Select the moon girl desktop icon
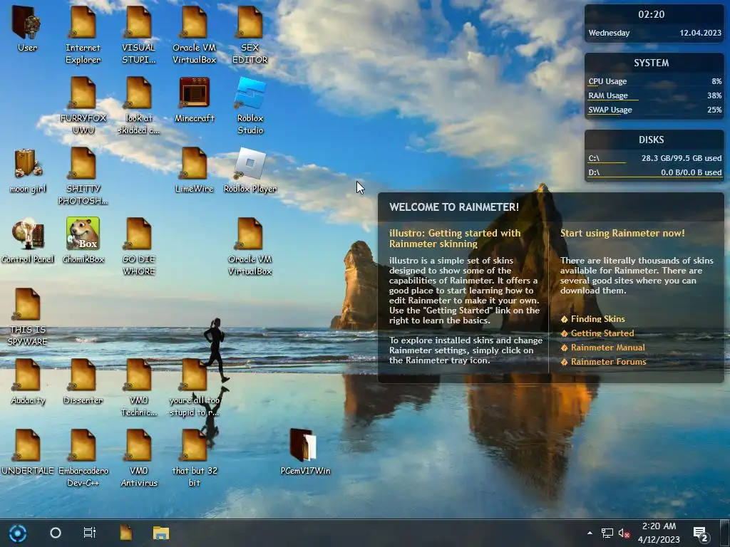Image resolution: width=730 pixels, height=547 pixels. 28,170
